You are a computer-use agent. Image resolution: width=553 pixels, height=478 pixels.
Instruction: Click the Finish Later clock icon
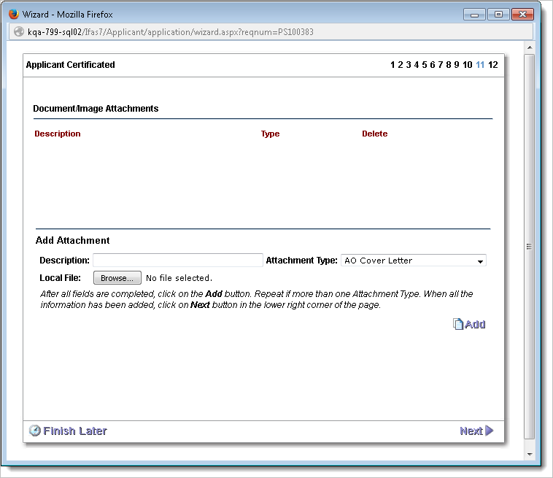coord(34,431)
